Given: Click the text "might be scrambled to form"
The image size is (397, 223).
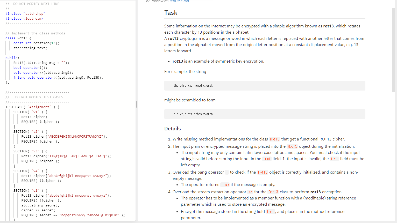Looking at the screenshot, I should click(x=190, y=100).
